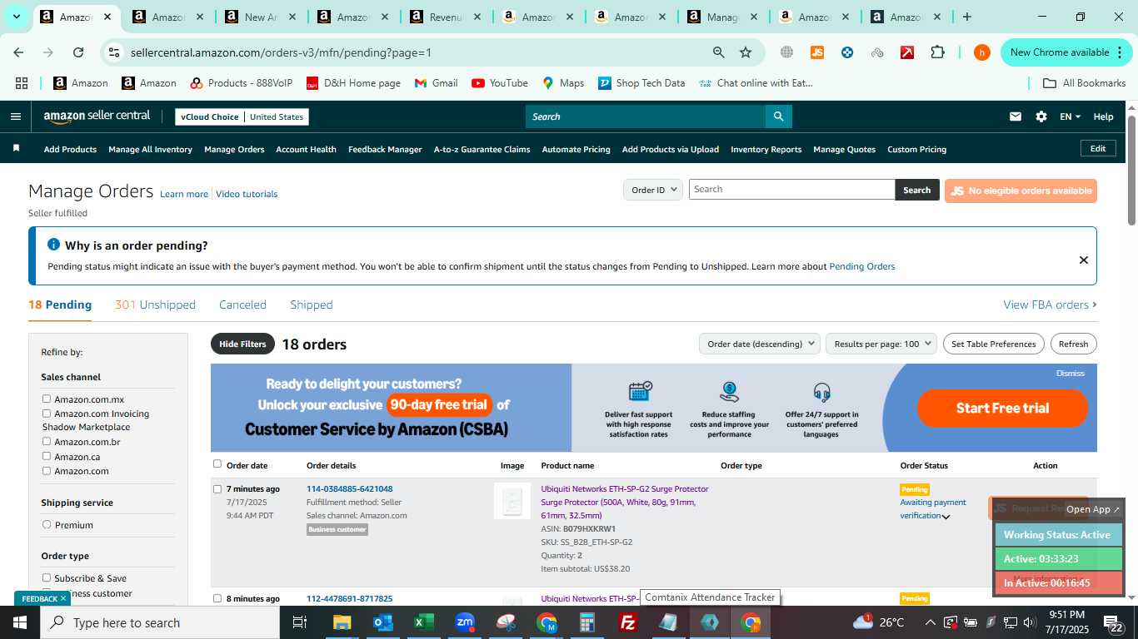1138x639 pixels.
Task: Click the info icon beside pending notice
Action: [x=53, y=245]
